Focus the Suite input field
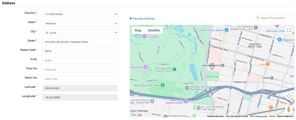 coord(80,60)
